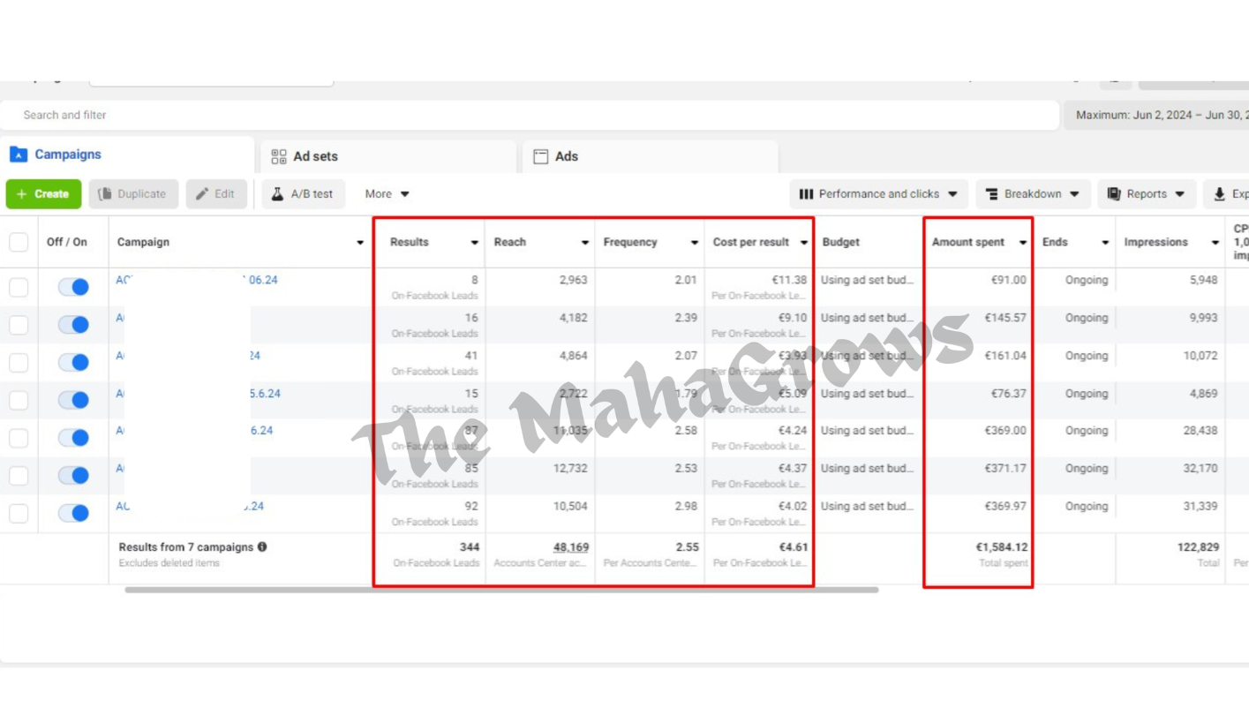The height and width of the screenshot is (716, 1249).
Task: Click the A/B test flask icon
Action: pyautogui.click(x=277, y=194)
